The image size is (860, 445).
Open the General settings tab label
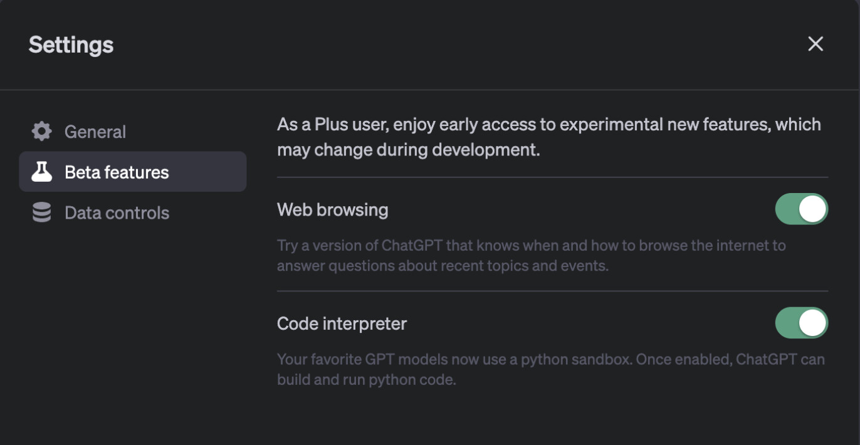coord(95,132)
